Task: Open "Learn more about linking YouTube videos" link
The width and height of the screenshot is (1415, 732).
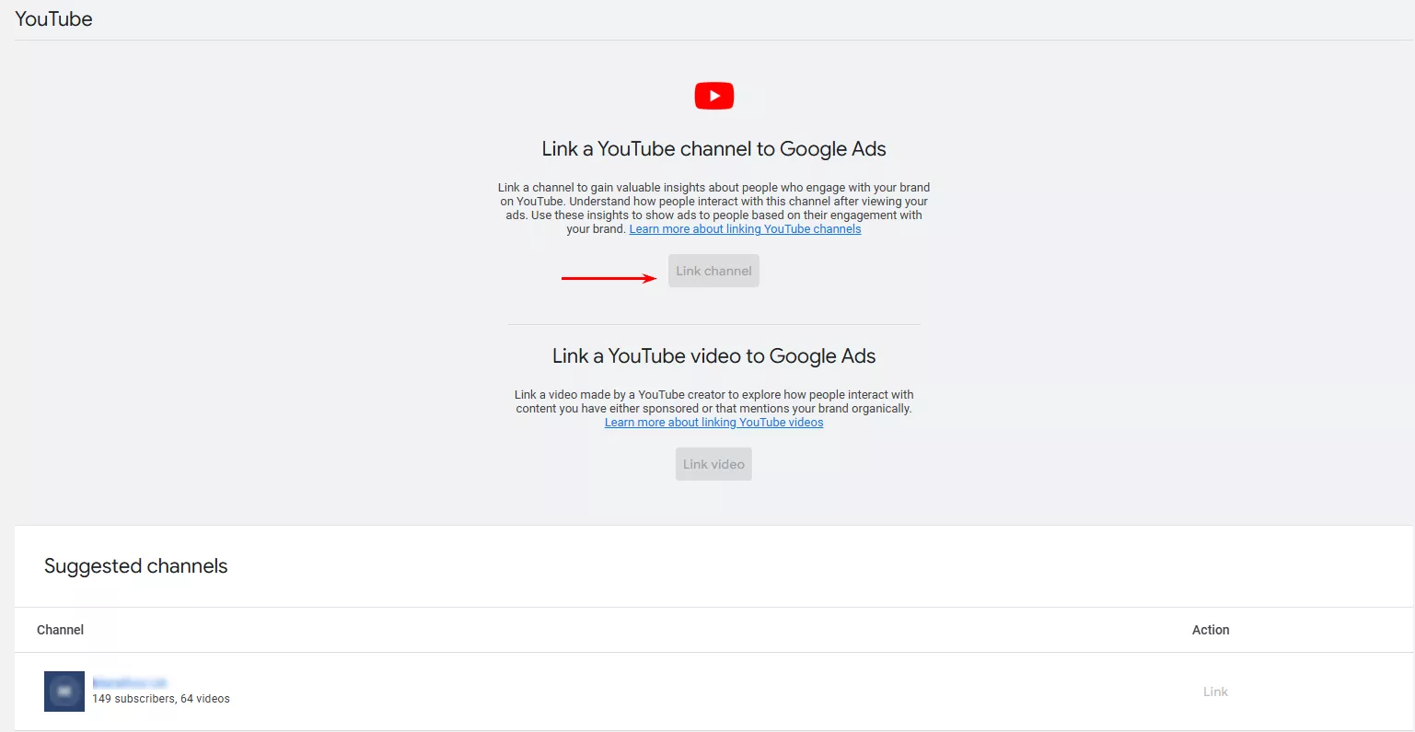Action: pos(713,422)
